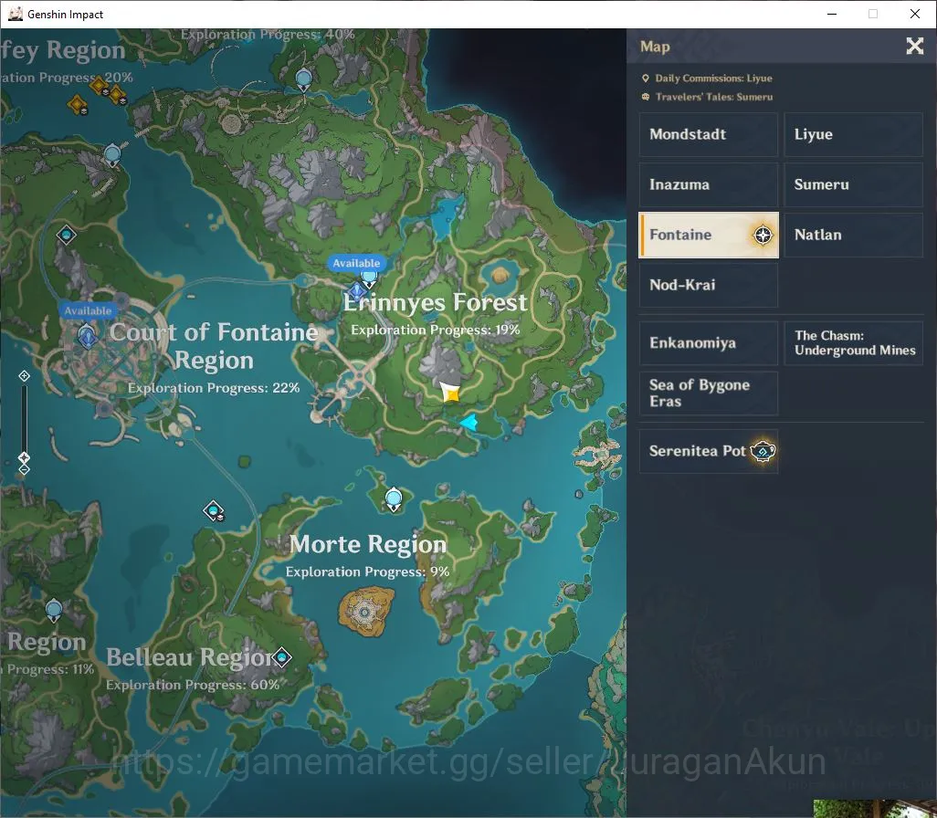Click "Exploration Progress: 9%" text
Image resolution: width=937 pixels, height=818 pixels.
point(367,572)
